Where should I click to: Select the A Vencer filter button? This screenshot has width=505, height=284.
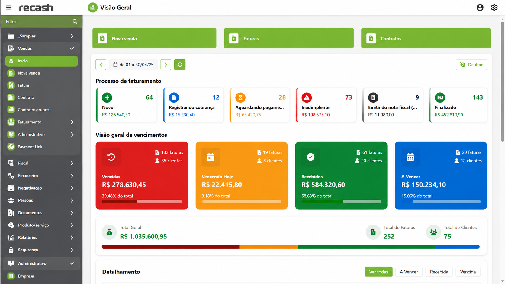(x=409, y=272)
